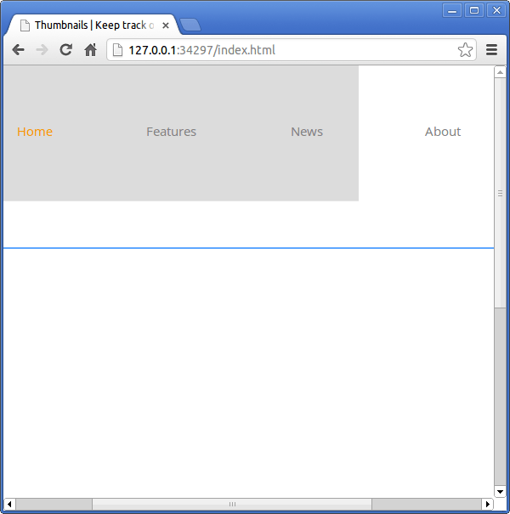Image resolution: width=510 pixels, height=514 pixels.
Task: Open the Home navigation link
Action: pos(35,132)
